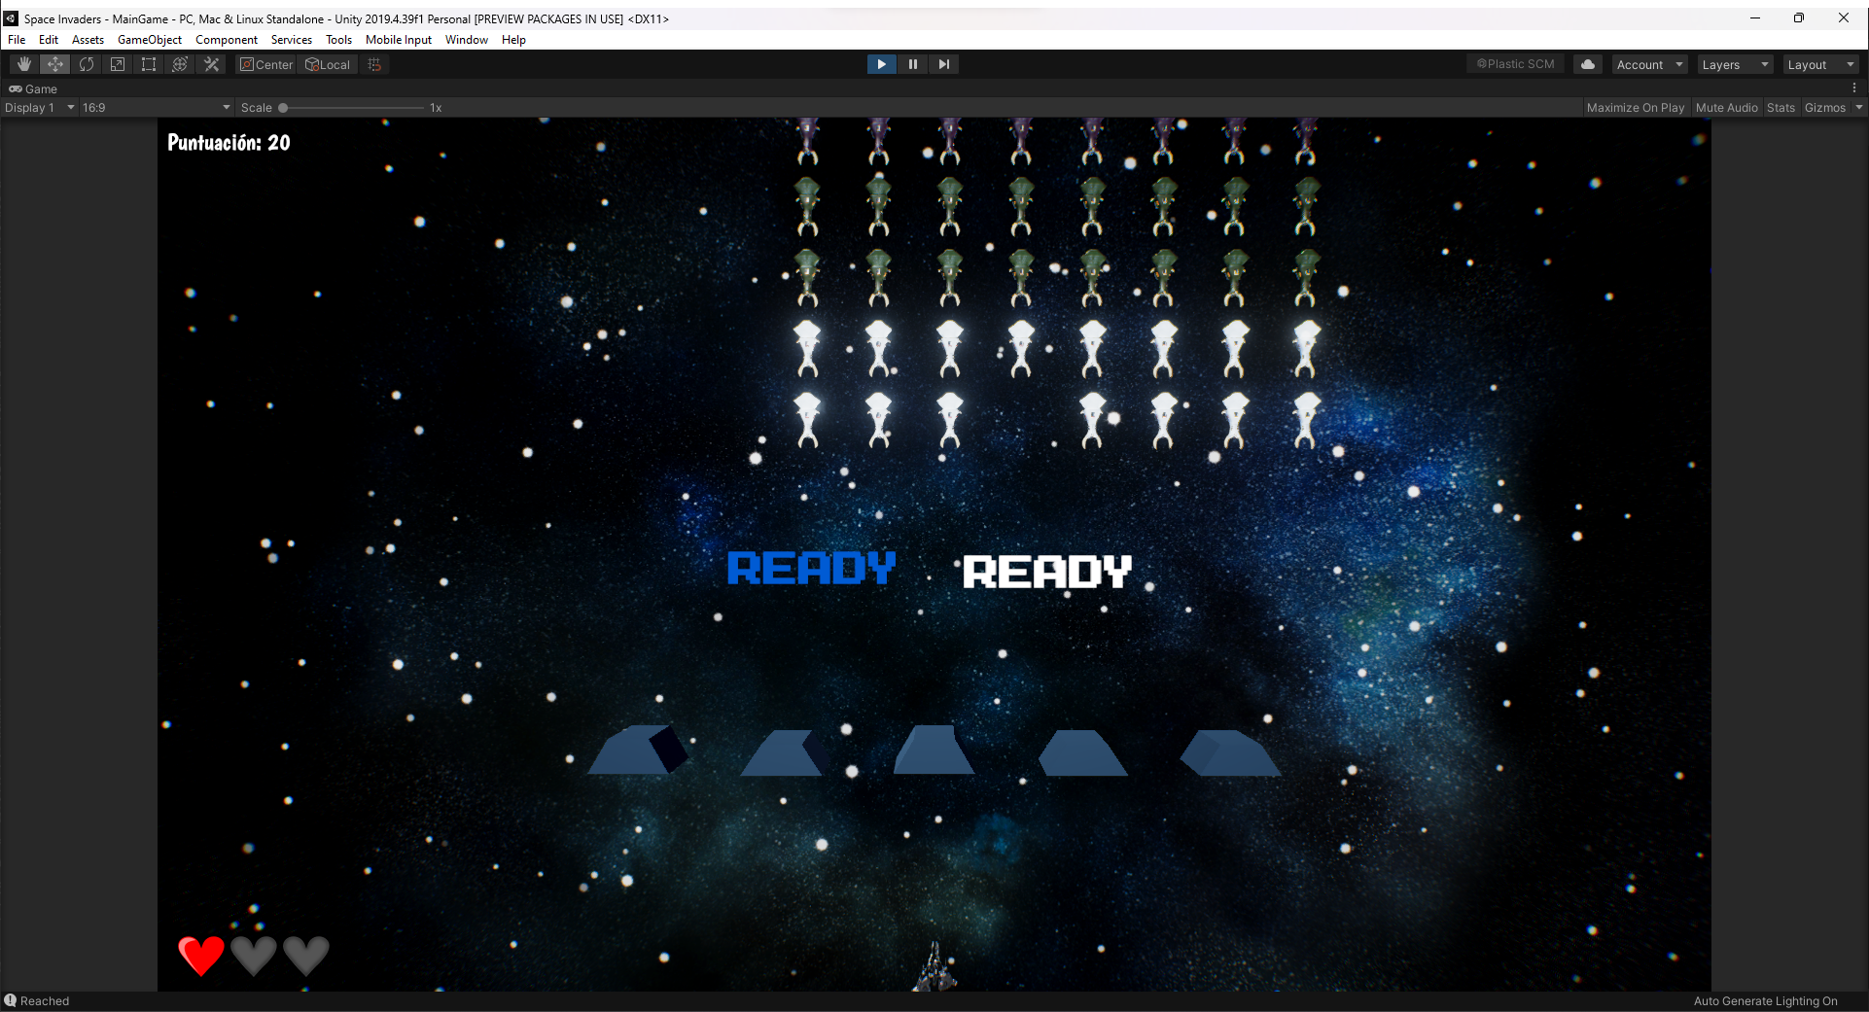Select the Transform tool

pyautogui.click(x=180, y=64)
